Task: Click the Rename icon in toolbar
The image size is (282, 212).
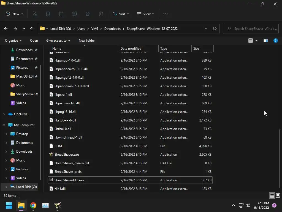Action: tap(74, 14)
